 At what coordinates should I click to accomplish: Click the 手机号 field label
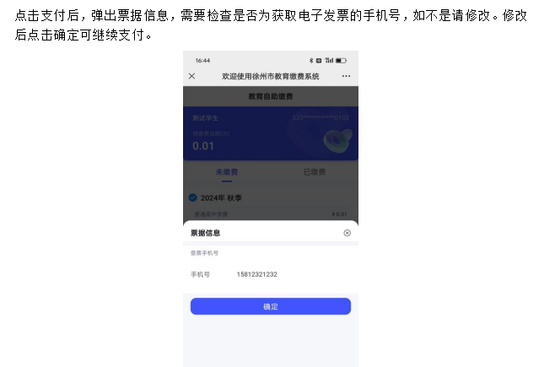pos(201,274)
